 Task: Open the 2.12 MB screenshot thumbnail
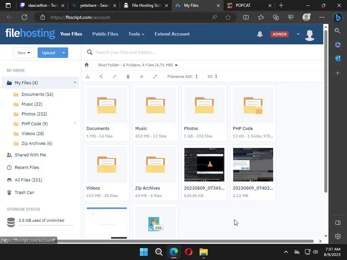[x=253, y=165]
